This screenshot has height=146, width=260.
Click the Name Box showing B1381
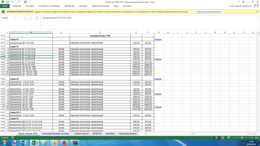(x=8, y=17)
